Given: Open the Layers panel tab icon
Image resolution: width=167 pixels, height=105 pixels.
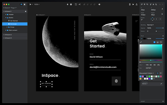Looking at the screenshot, I should click(x=21, y=5).
